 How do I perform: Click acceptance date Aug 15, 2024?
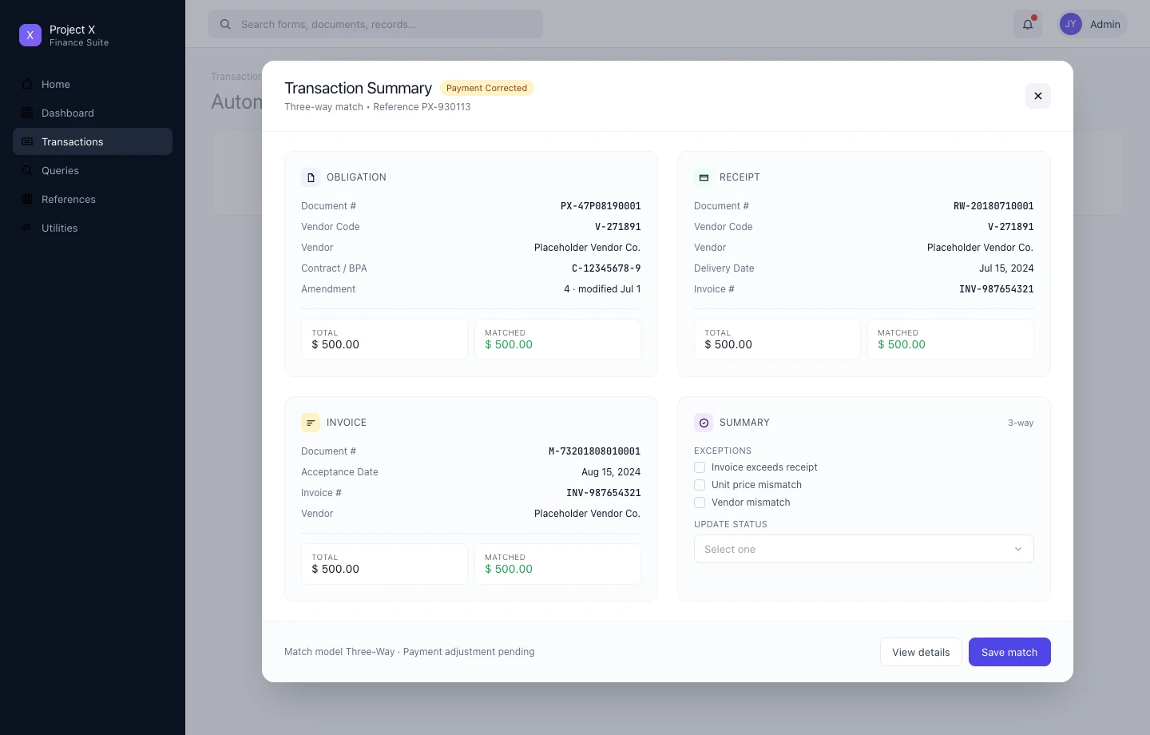point(611,472)
